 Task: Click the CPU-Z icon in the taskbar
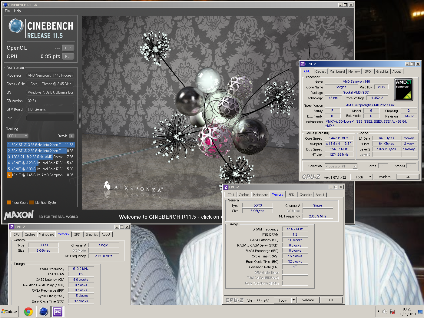coord(58,311)
